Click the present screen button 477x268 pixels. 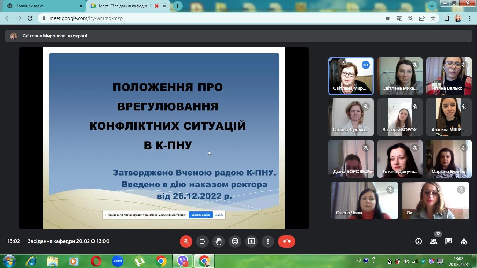(251, 241)
